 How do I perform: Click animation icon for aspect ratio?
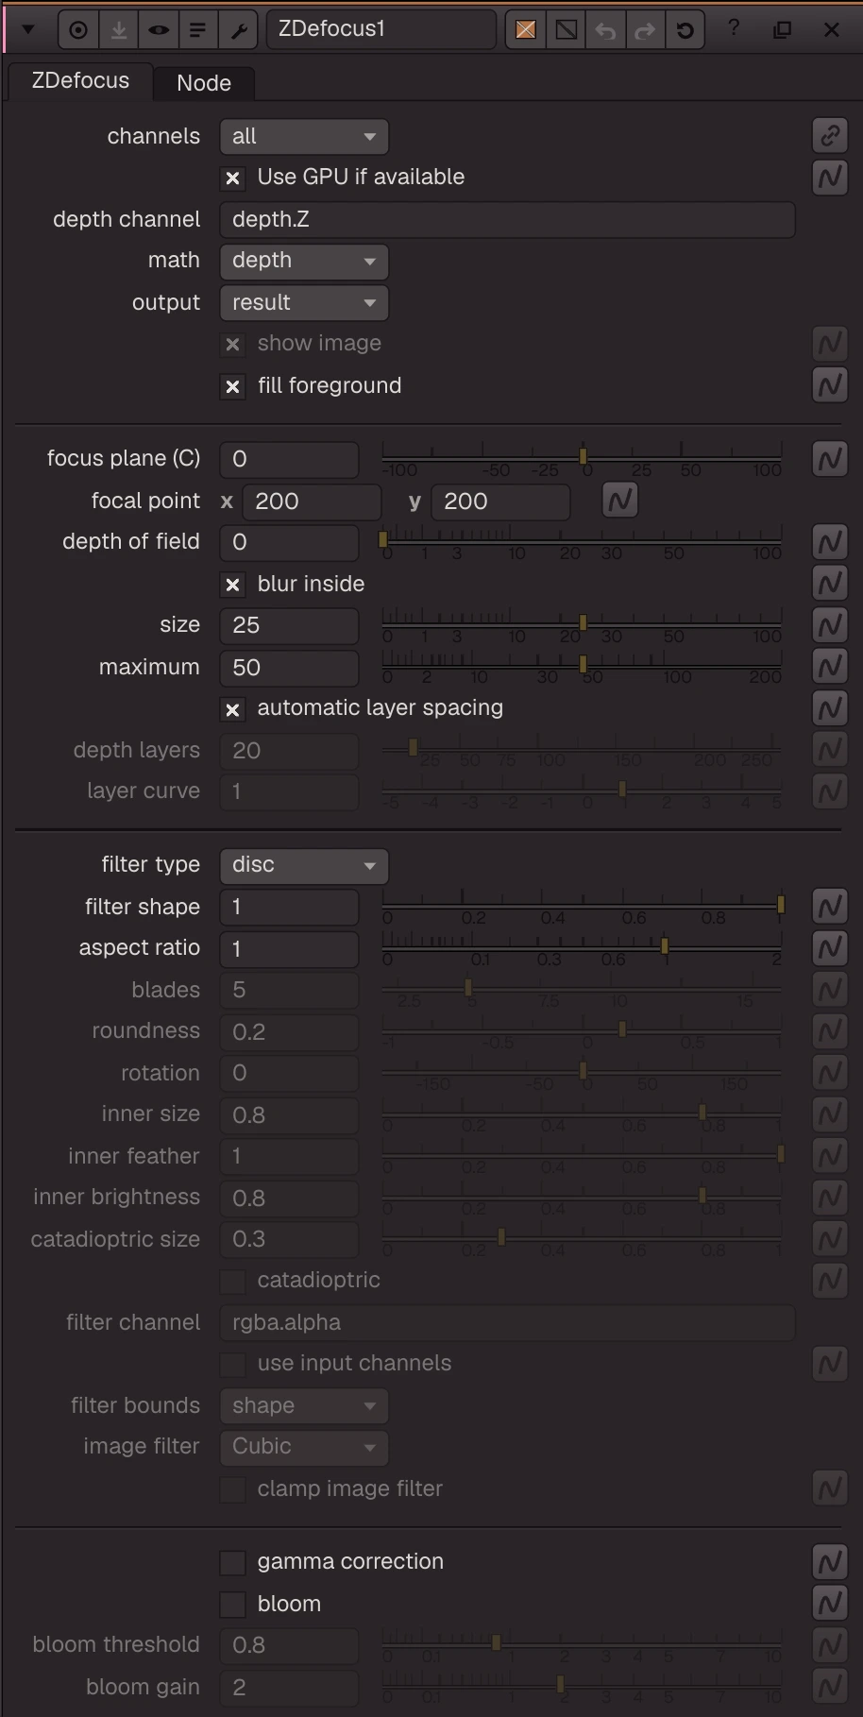tap(830, 948)
